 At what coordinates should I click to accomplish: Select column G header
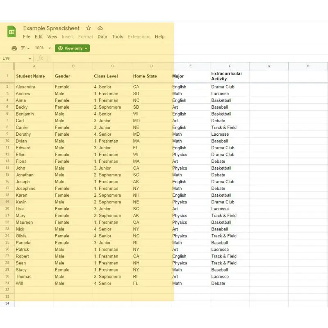click(x=269, y=66)
